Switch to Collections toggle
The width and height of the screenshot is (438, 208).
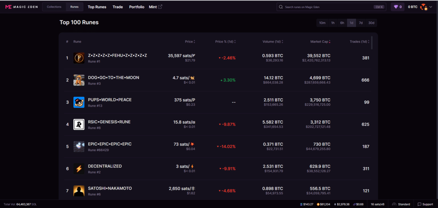pos(54,7)
